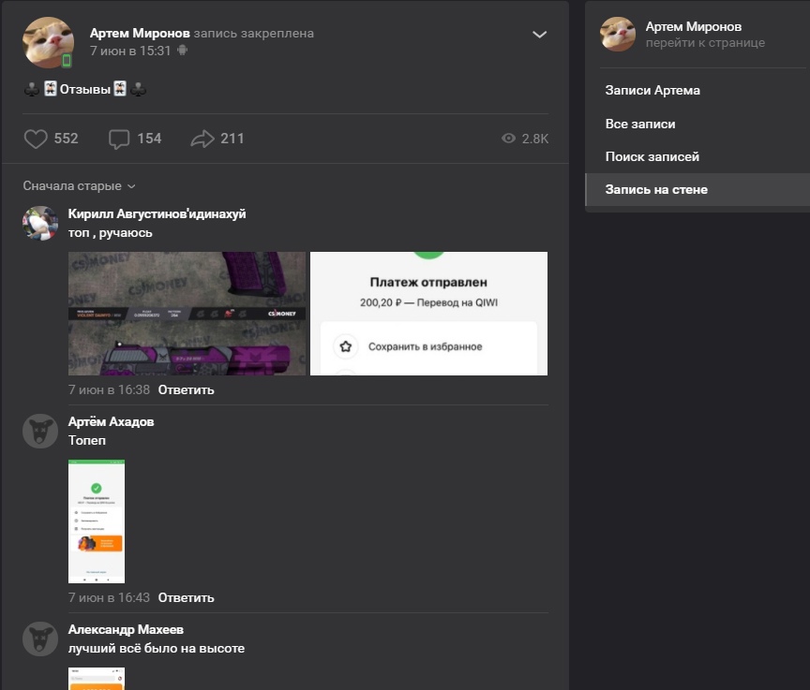The height and width of the screenshot is (690, 810).
Task: Click the views eye icon
Action: click(x=509, y=139)
